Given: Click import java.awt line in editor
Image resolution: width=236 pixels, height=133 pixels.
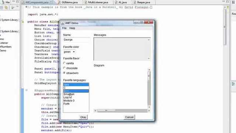Looking at the screenshot, I should [43, 14].
